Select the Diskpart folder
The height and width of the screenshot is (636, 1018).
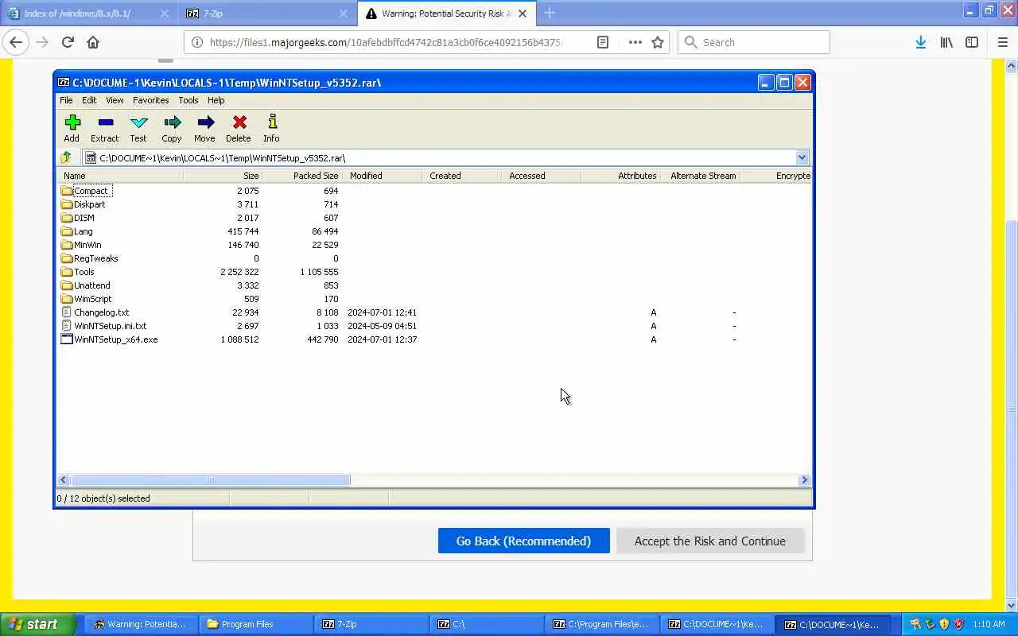click(83, 204)
